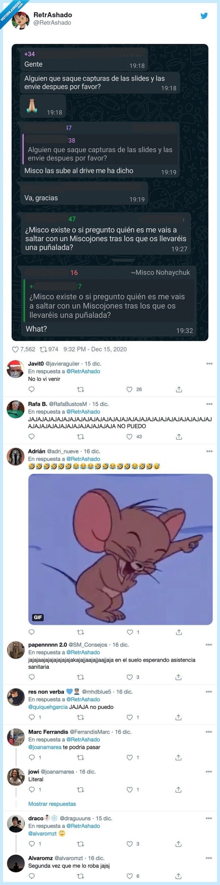Open the @joanamarea mention in Marc's reply
This screenshot has width=220, height=885.
tap(45, 747)
